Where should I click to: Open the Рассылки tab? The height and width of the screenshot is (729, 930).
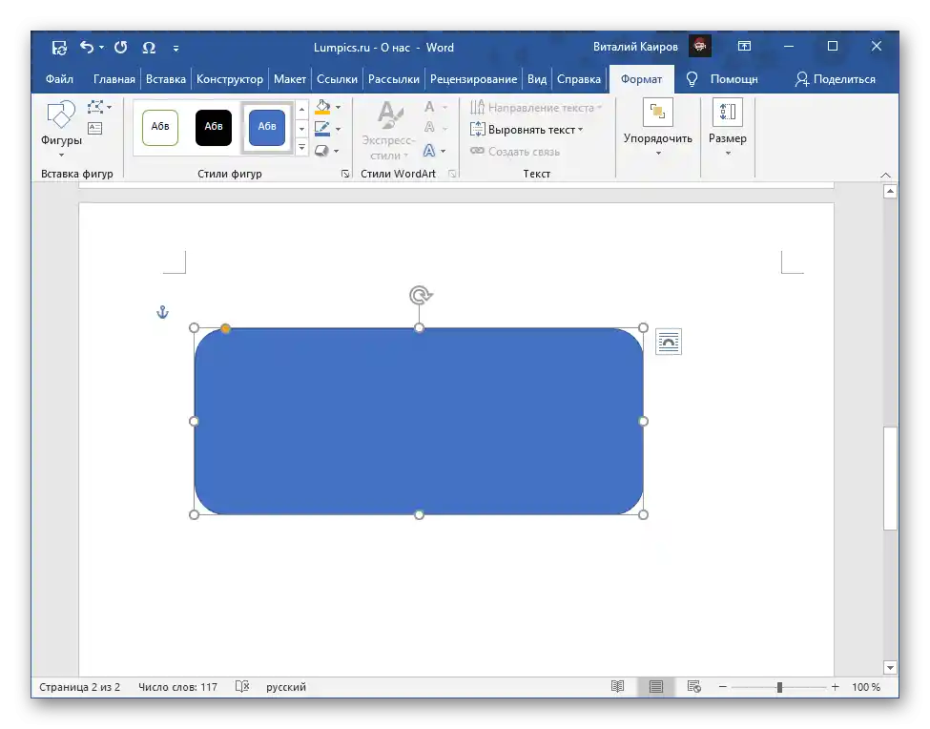[x=394, y=79]
